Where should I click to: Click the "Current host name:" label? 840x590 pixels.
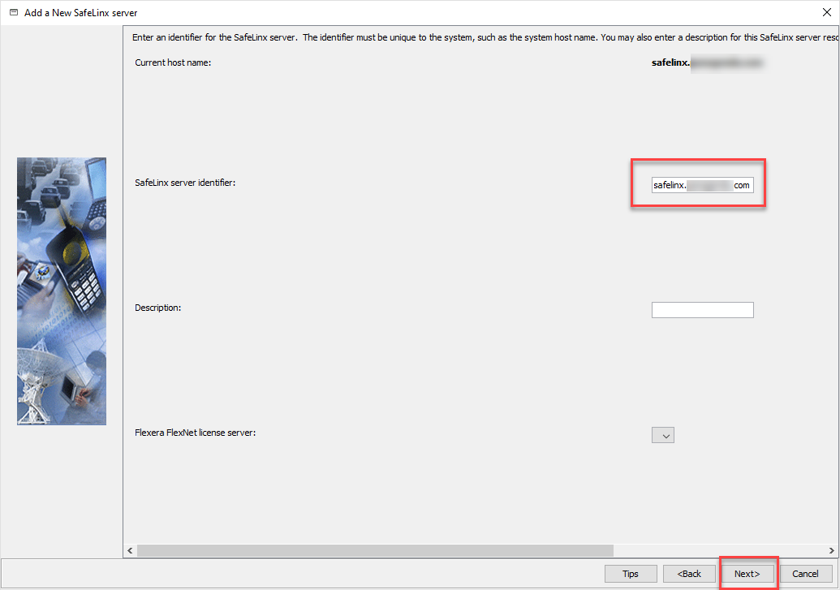pos(173,62)
